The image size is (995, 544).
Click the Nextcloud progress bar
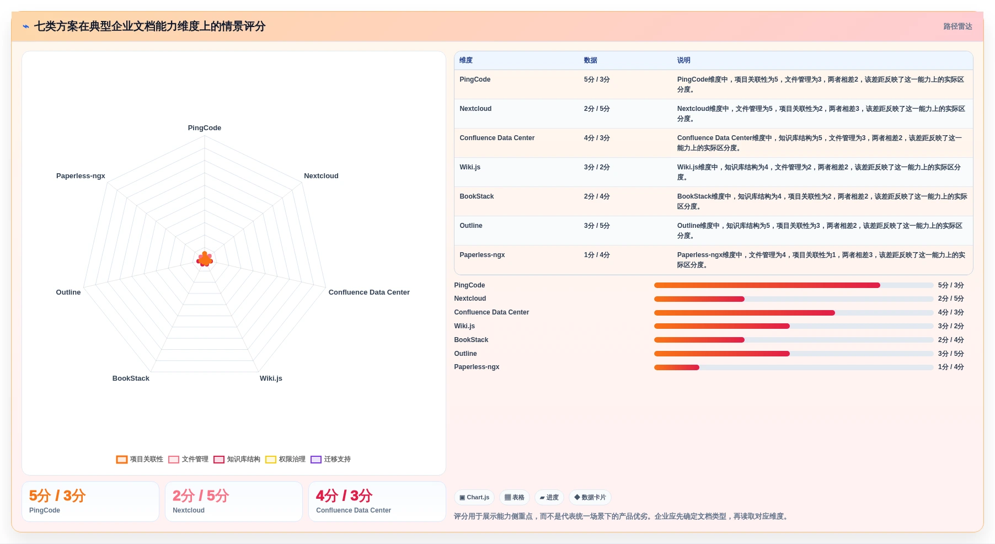pos(794,299)
